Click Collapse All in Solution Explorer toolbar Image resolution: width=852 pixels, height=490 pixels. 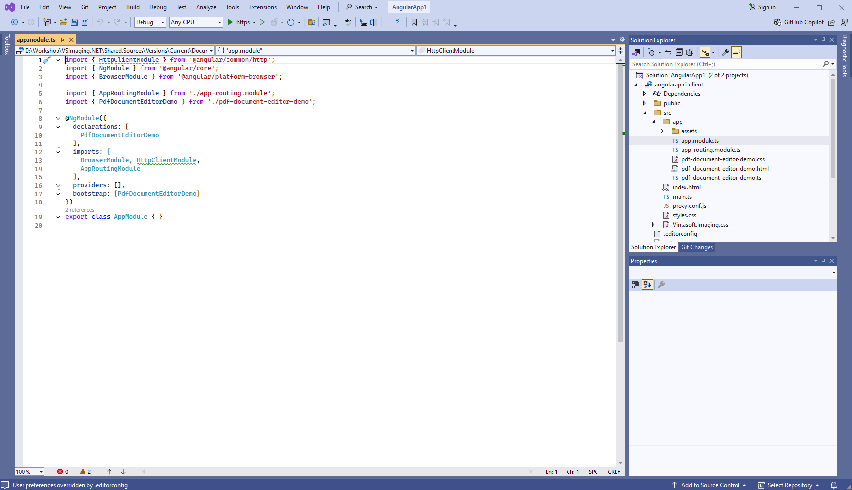[x=679, y=52]
